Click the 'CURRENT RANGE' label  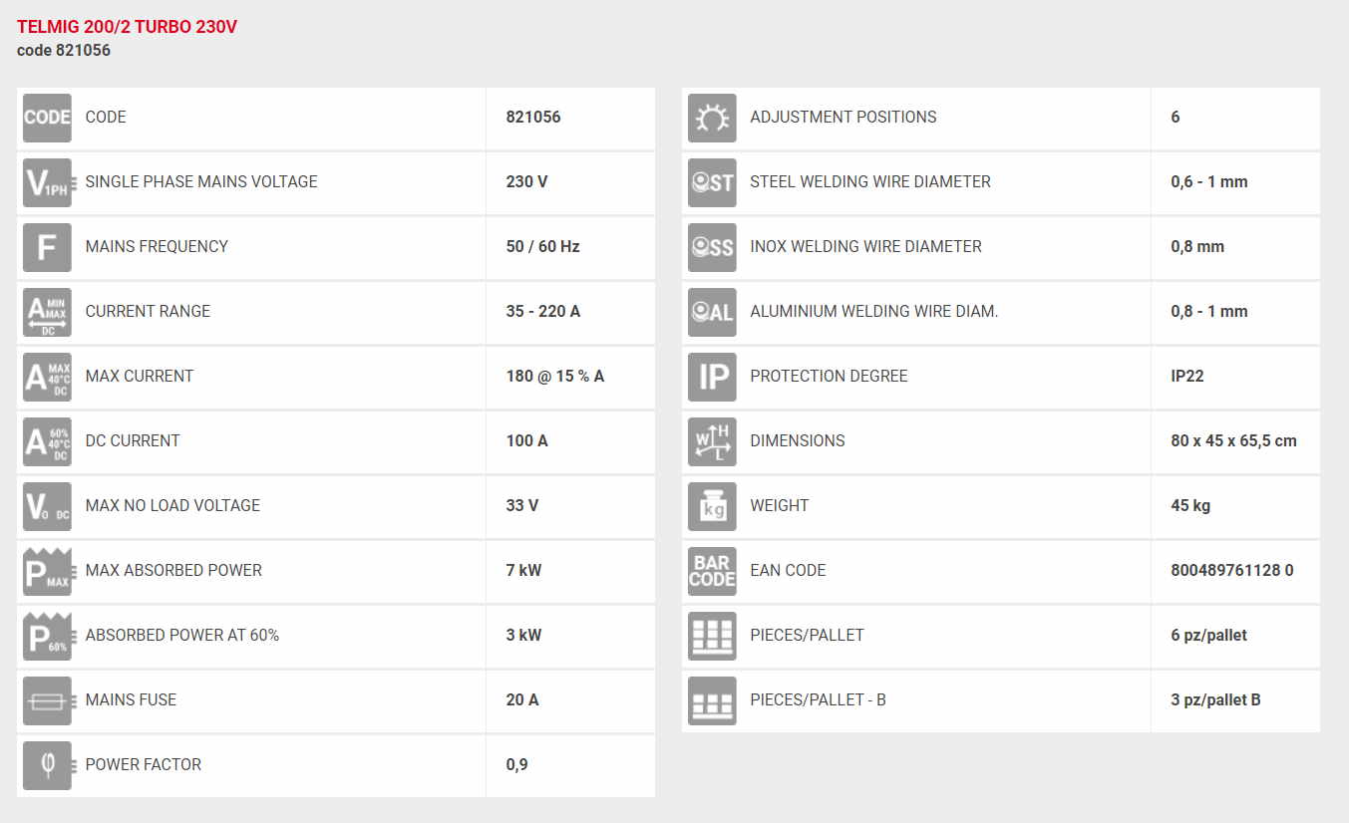pos(148,311)
